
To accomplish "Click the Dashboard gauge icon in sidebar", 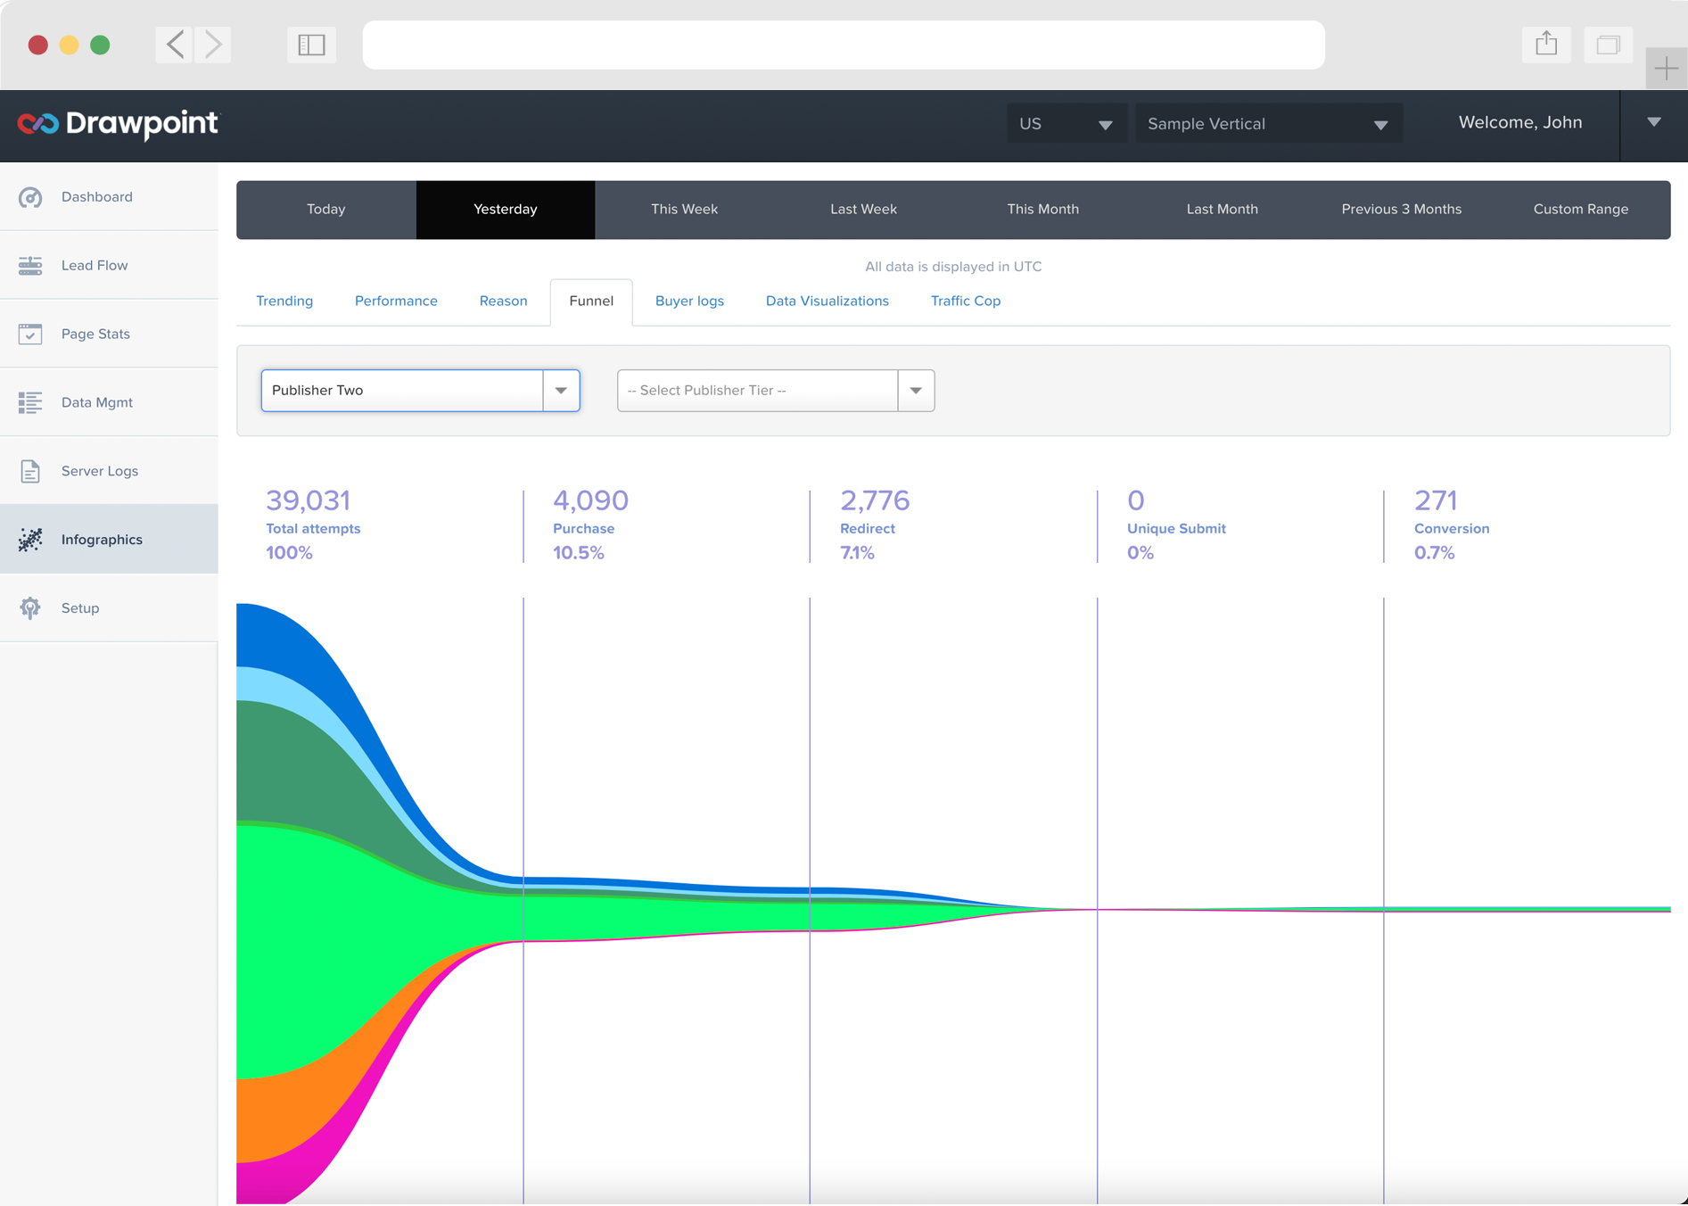I will (x=30, y=197).
